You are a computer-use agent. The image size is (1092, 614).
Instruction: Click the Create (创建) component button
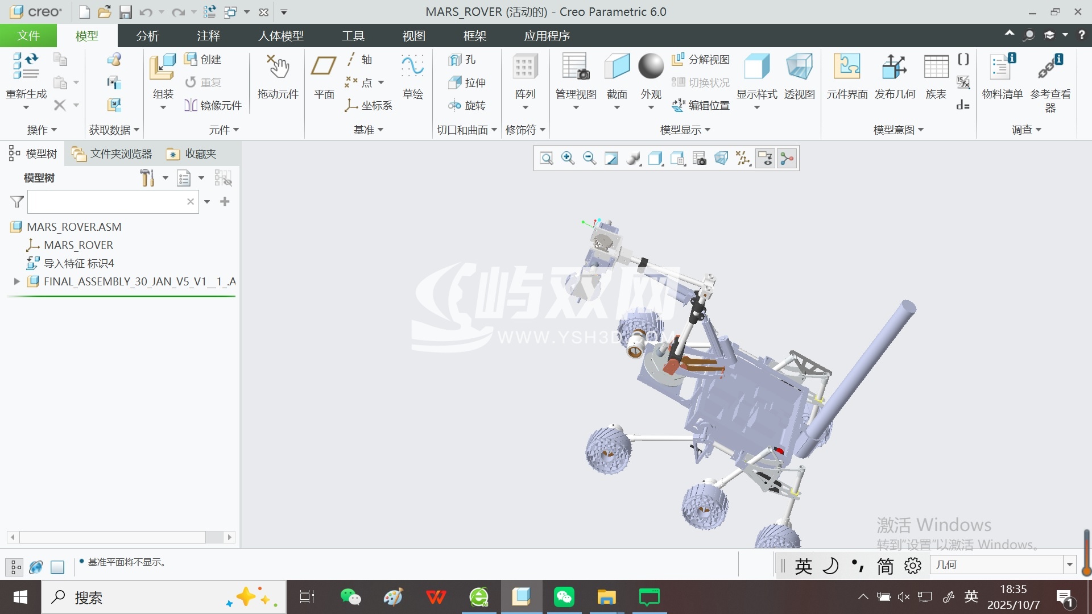(x=202, y=60)
